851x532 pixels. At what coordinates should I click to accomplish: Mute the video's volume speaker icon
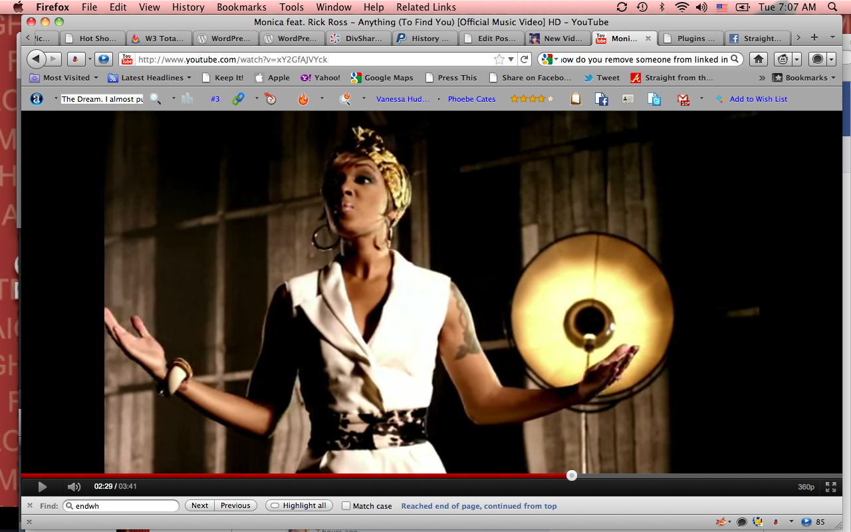point(74,487)
